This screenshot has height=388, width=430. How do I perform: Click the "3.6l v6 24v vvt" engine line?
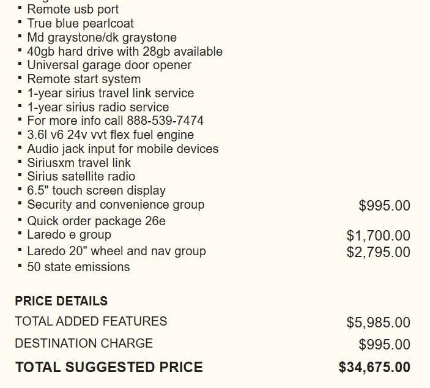pyautogui.click(x=110, y=135)
